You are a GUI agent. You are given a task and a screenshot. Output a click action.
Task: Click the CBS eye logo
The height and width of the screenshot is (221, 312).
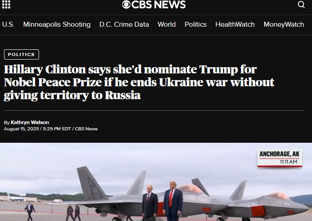[x=126, y=4]
